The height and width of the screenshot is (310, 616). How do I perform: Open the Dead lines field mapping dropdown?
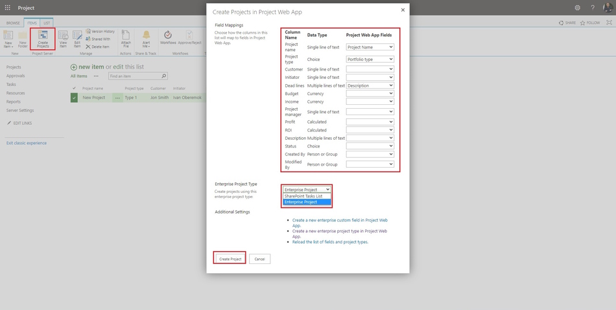pyautogui.click(x=370, y=85)
